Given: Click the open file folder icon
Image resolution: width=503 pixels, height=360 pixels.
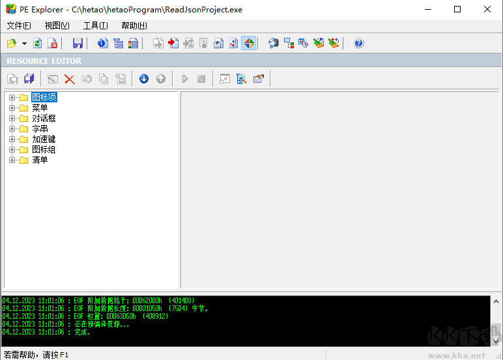Looking at the screenshot, I should click(11, 44).
